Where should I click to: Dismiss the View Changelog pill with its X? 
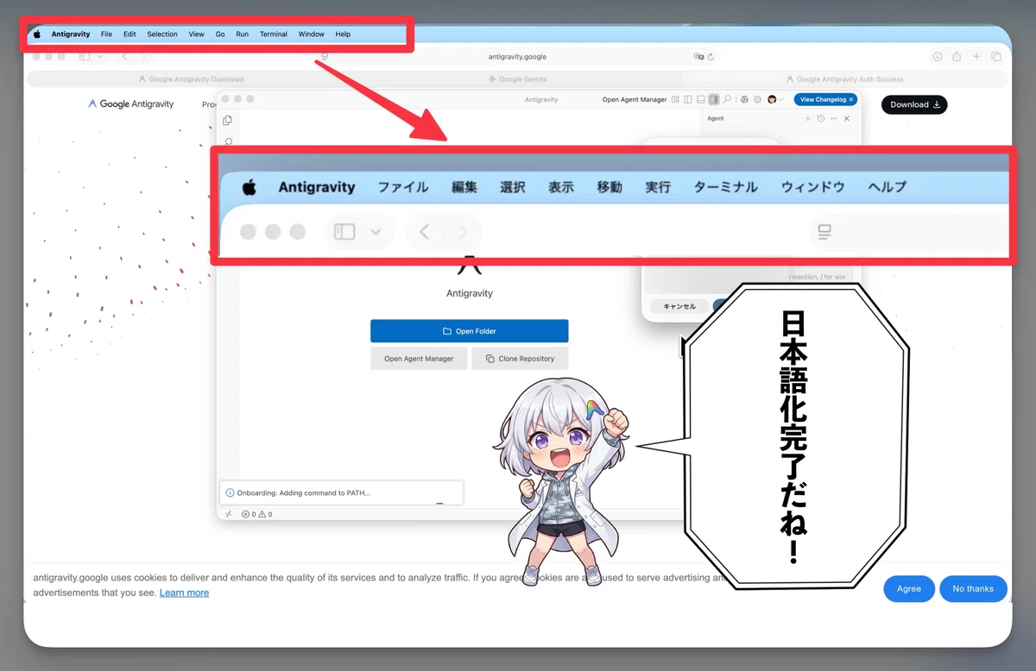point(851,100)
